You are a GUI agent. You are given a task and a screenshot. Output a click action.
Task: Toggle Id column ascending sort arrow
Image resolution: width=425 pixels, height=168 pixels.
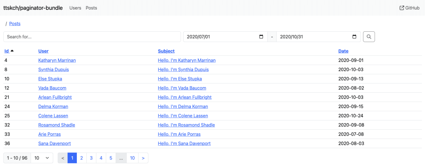(12, 51)
